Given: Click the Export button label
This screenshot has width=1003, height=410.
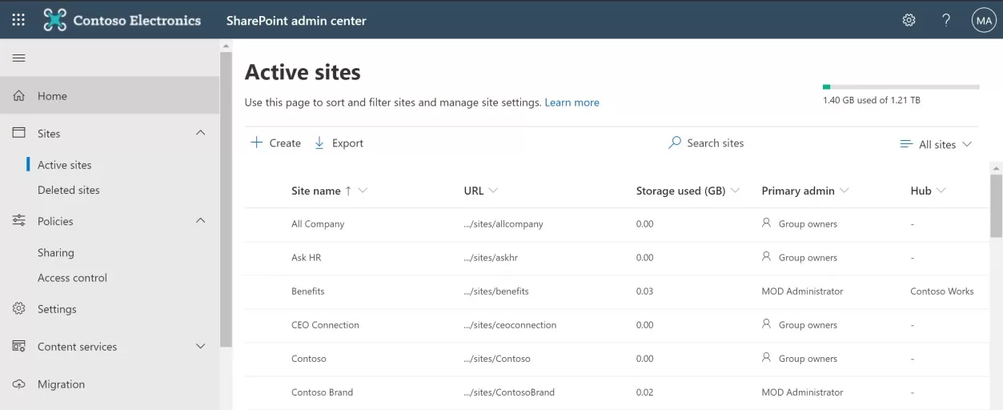Looking at the screenshot, I should 348,143.
